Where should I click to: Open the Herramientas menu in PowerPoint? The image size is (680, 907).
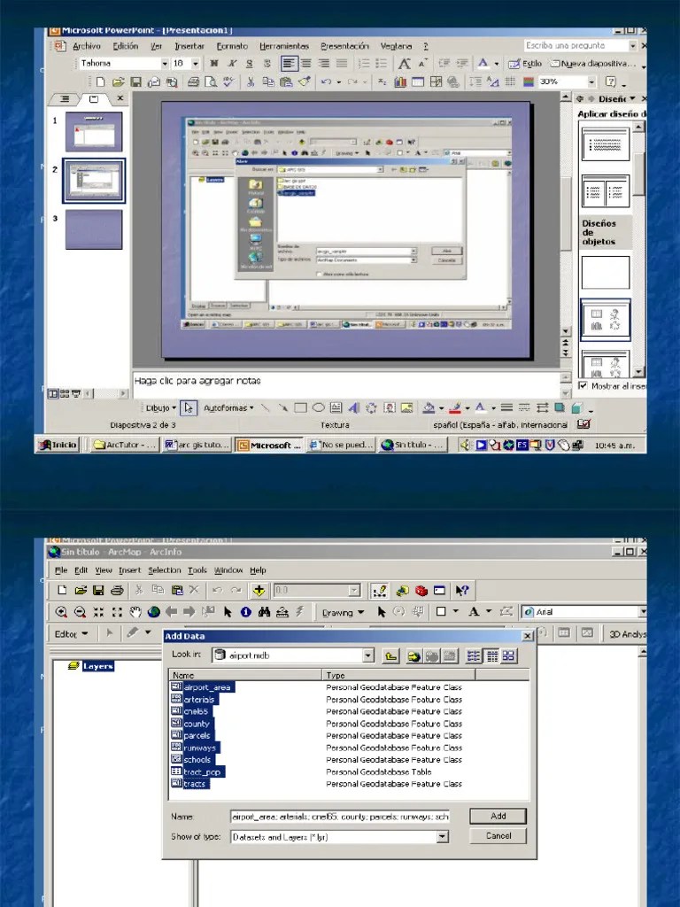[x=284, y=46]
